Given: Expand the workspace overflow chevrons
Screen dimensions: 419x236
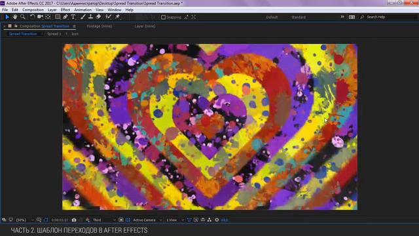Looking at the screenshot, I should [x=342, y=17].
